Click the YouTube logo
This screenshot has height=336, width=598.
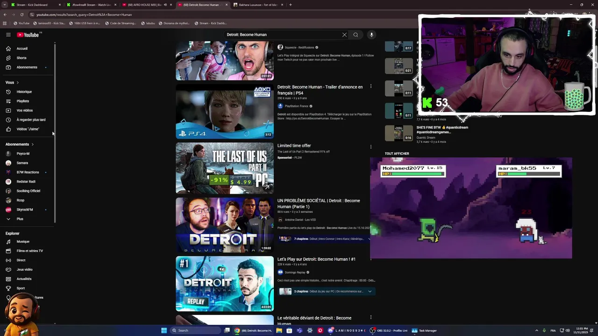[28, 35]
